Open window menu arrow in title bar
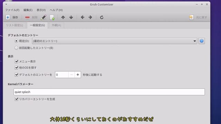Image resolution: width=221 pixels, height=124 pixels. 6,4
